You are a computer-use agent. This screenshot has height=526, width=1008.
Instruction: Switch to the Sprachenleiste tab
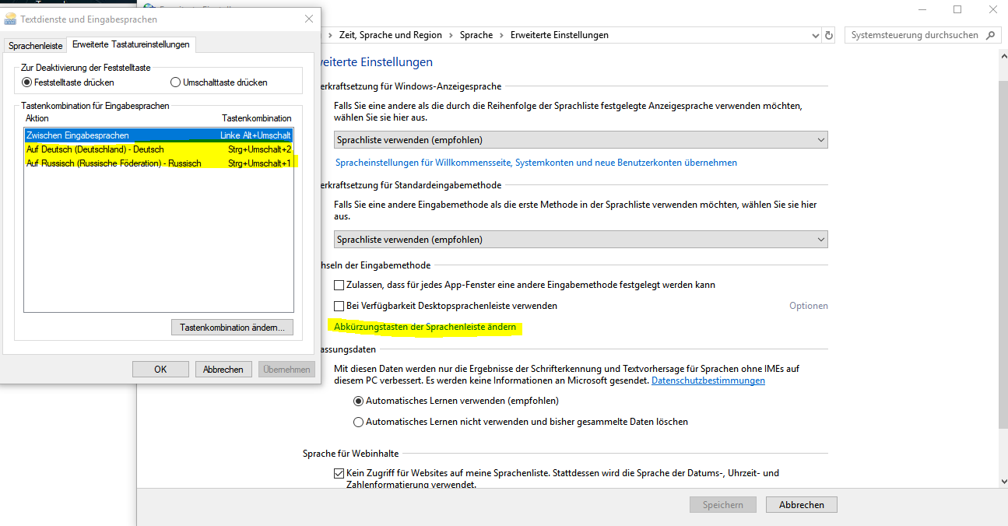pos(36,46)
